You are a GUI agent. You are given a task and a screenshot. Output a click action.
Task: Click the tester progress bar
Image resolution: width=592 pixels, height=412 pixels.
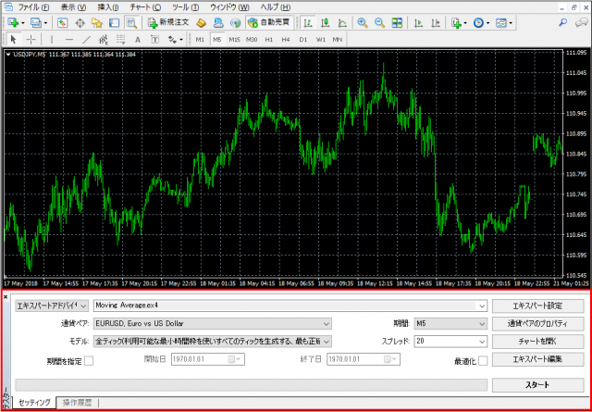[251, 385]
